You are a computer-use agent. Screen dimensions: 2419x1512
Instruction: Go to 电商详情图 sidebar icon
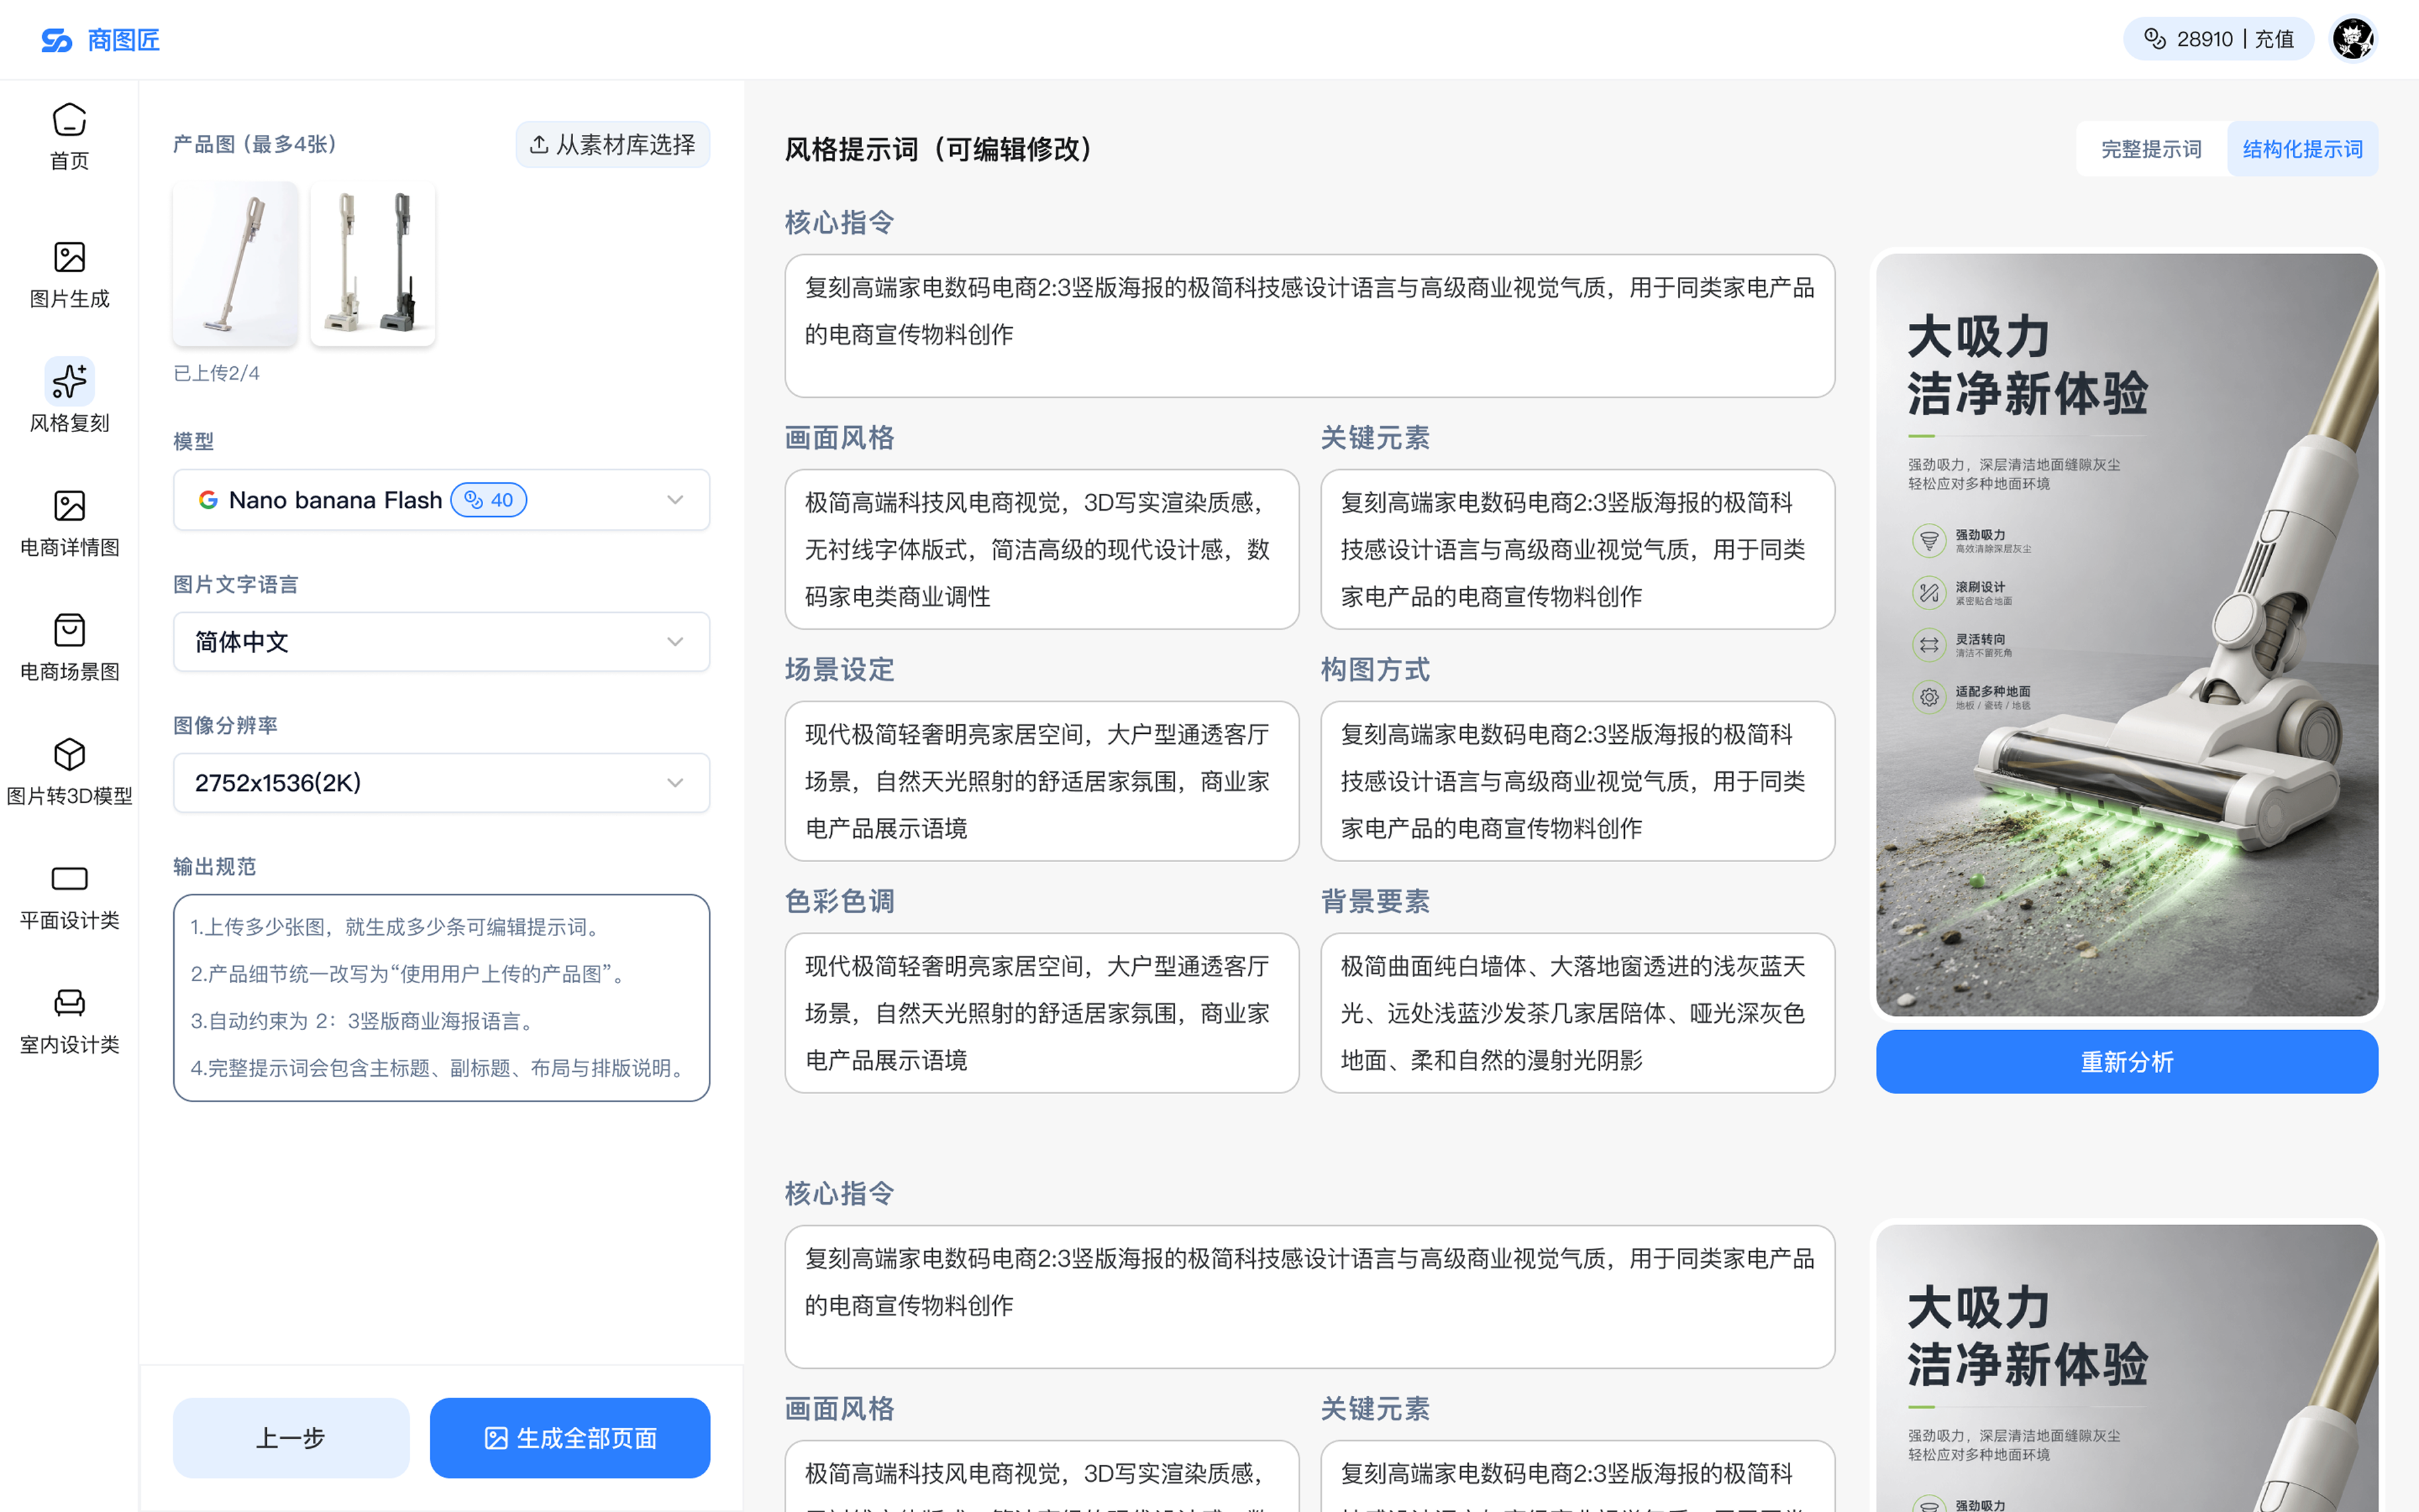tap(69, 506)
